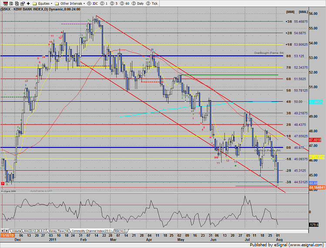The width and height of the screenshot is (326, 248).
Task: Open the Money Flow(14) study tab
Action: 59,231
